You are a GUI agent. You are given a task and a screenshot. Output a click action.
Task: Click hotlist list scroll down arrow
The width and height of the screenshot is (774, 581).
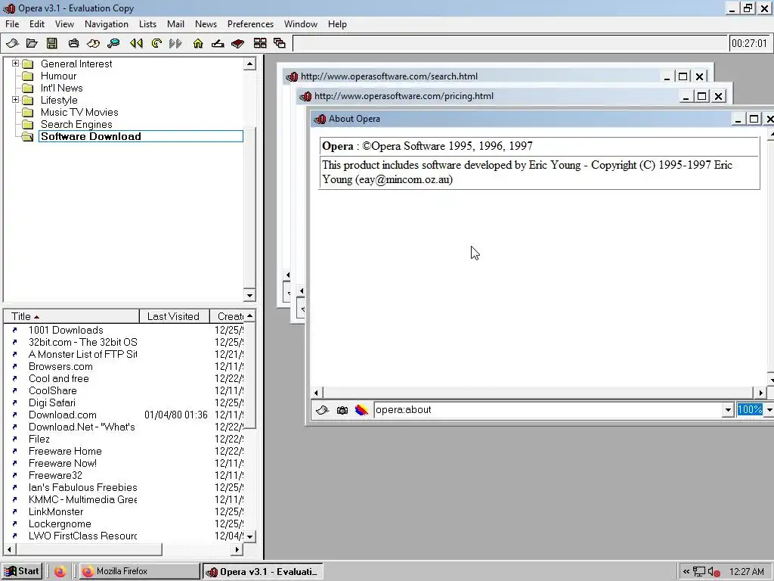point(249,536)
